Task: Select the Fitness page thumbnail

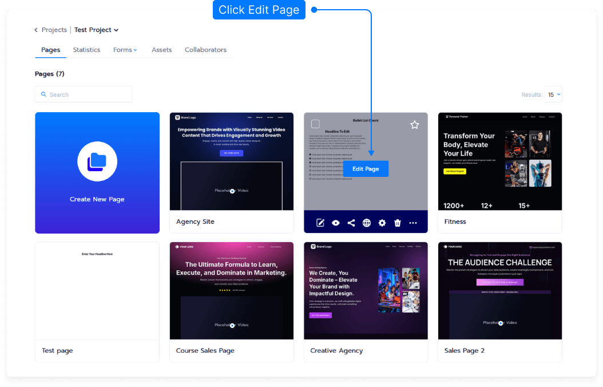Action: (x=500, y=161)
